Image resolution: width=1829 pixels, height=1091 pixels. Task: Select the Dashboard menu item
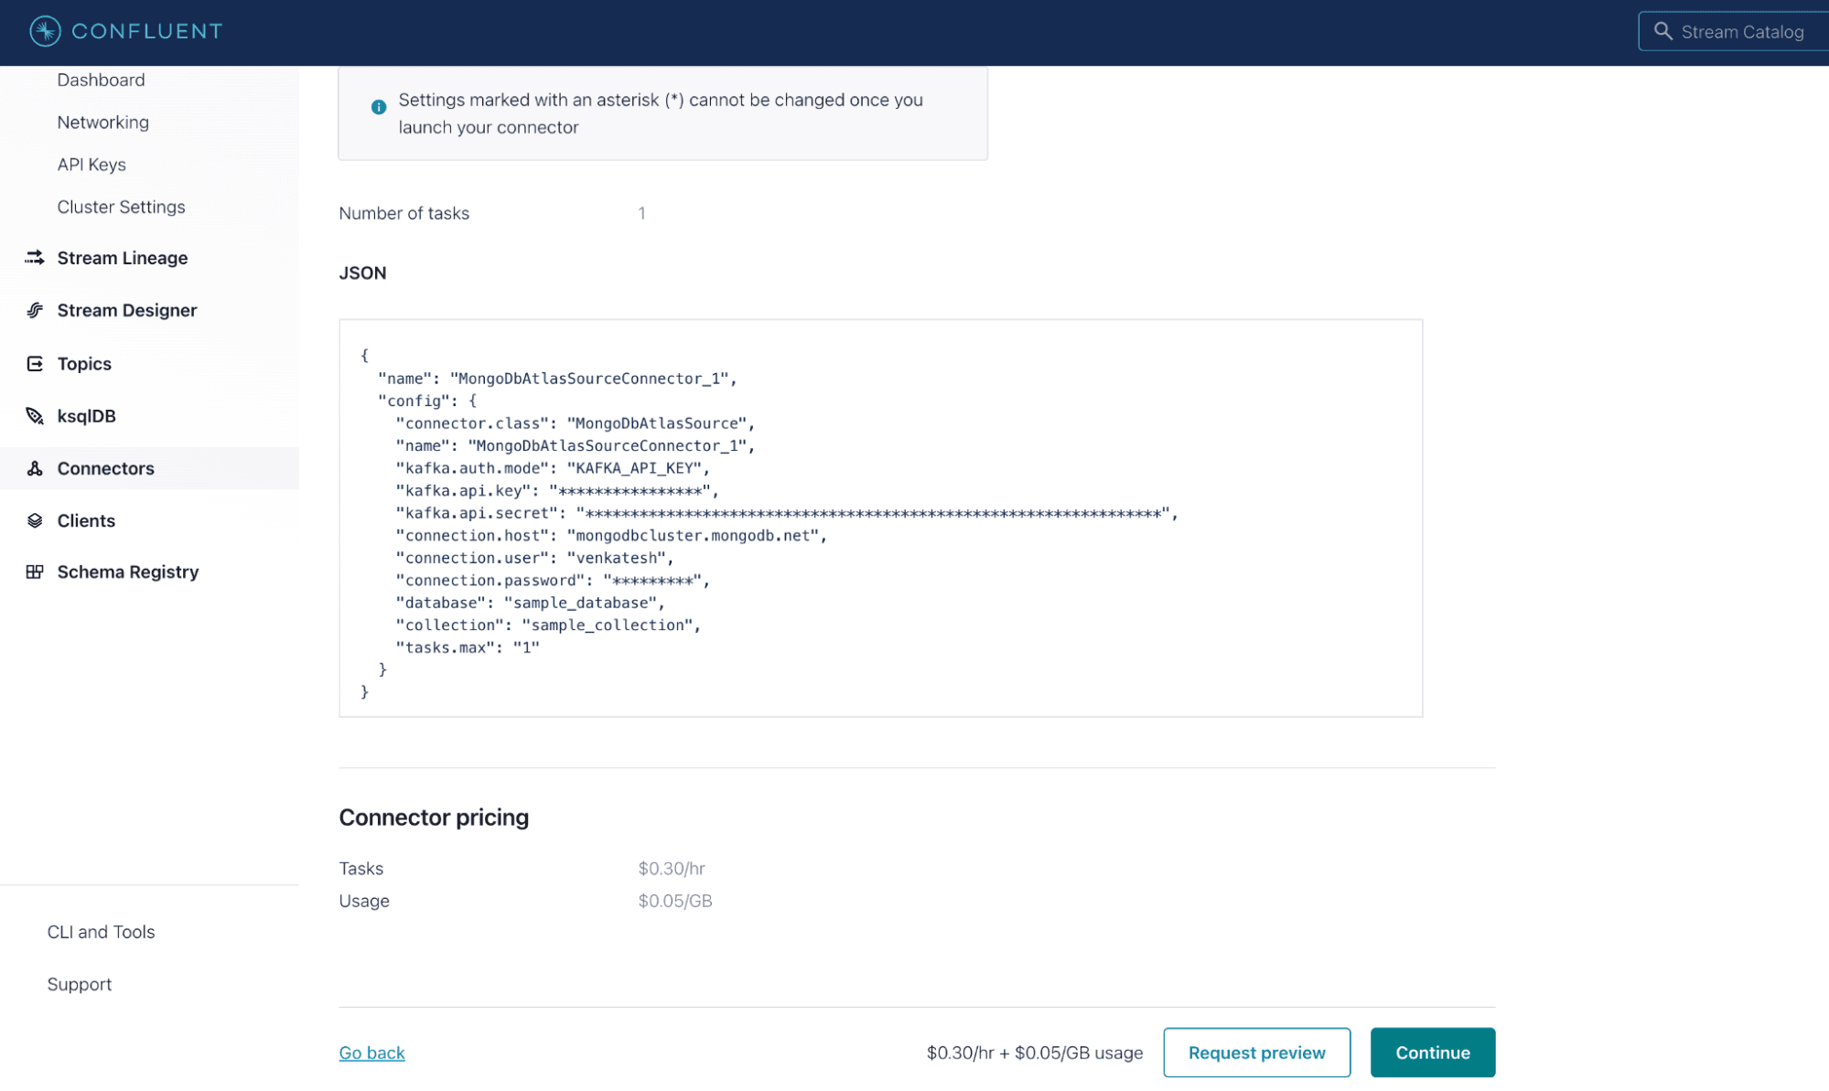point(102,80)
